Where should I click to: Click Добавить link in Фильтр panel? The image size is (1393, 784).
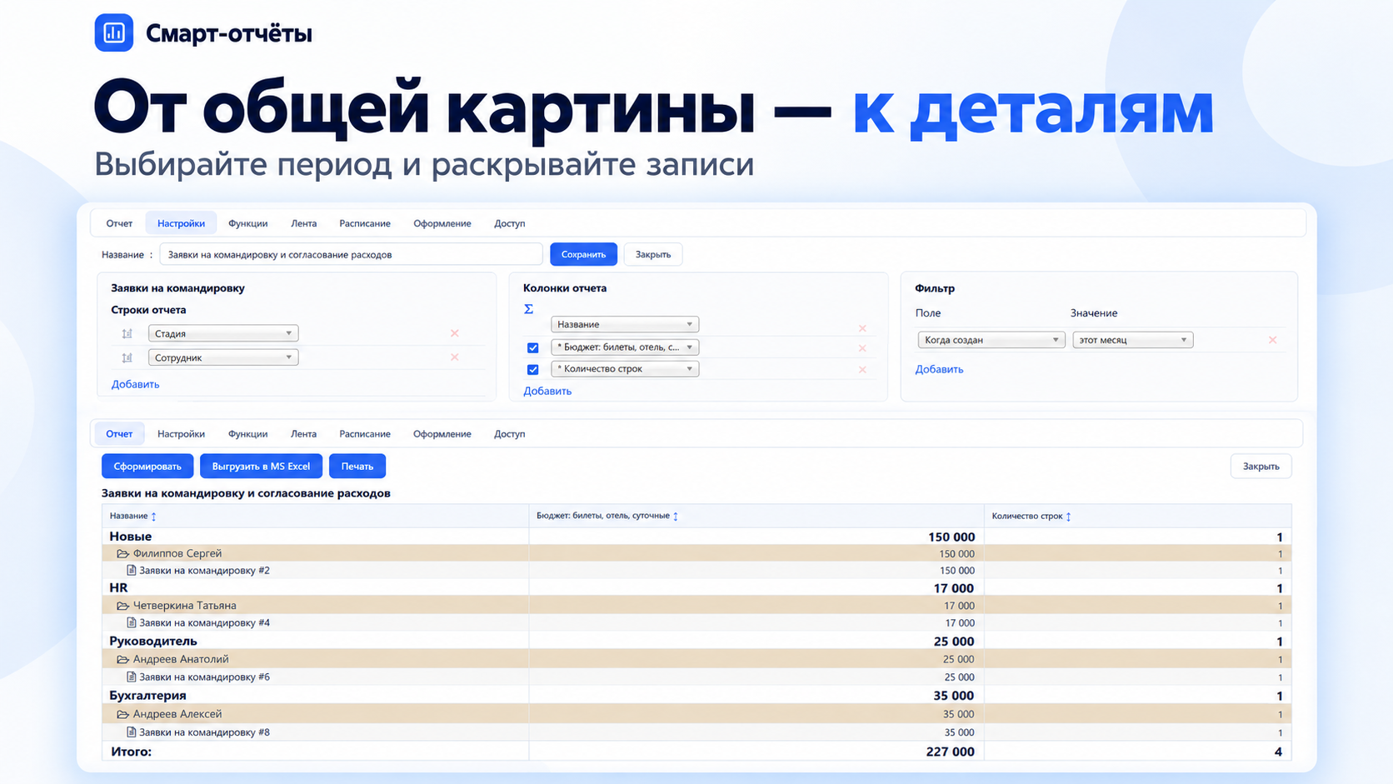point(940,369)
